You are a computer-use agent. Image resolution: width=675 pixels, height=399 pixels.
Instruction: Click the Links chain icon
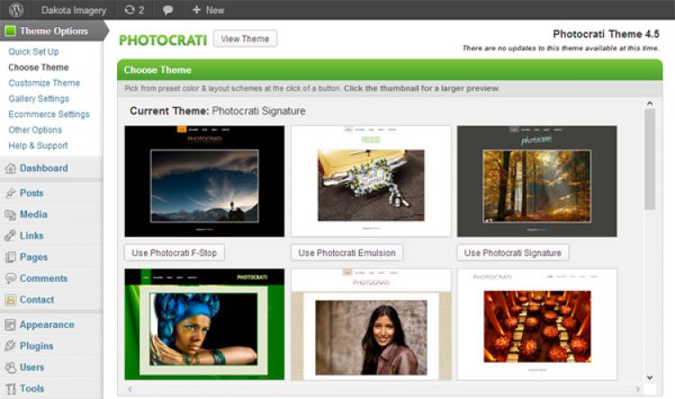click(10, 236)
